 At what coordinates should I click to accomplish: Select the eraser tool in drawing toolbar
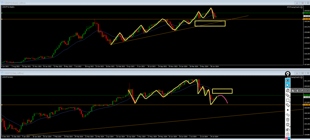tap(288, 105)
